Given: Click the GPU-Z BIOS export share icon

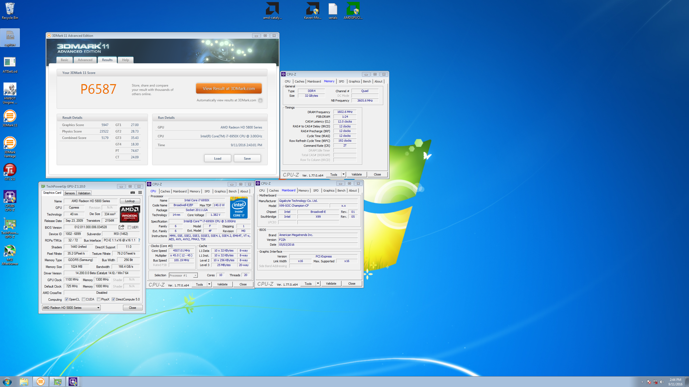Looking at the screenshot, I should click(x=121, y=227).
